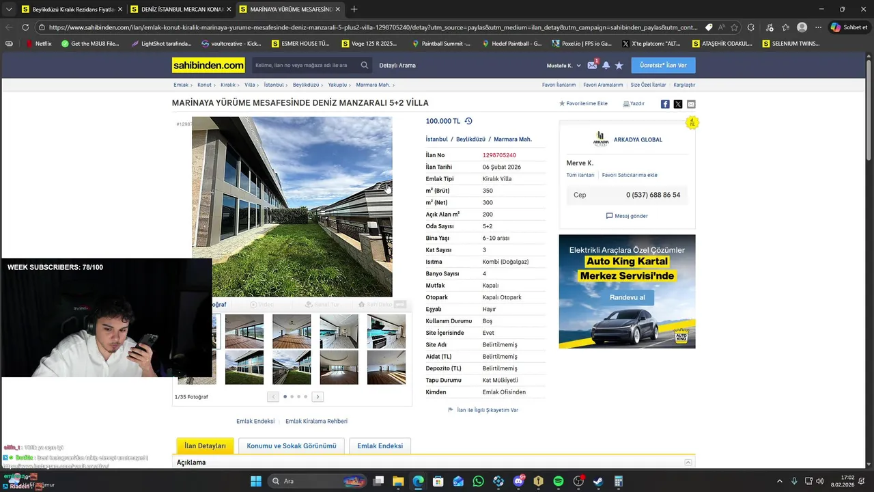Select the İlan Detayları tab
Image resolution: width=874 pixels, height=492 pixels.
205,446
